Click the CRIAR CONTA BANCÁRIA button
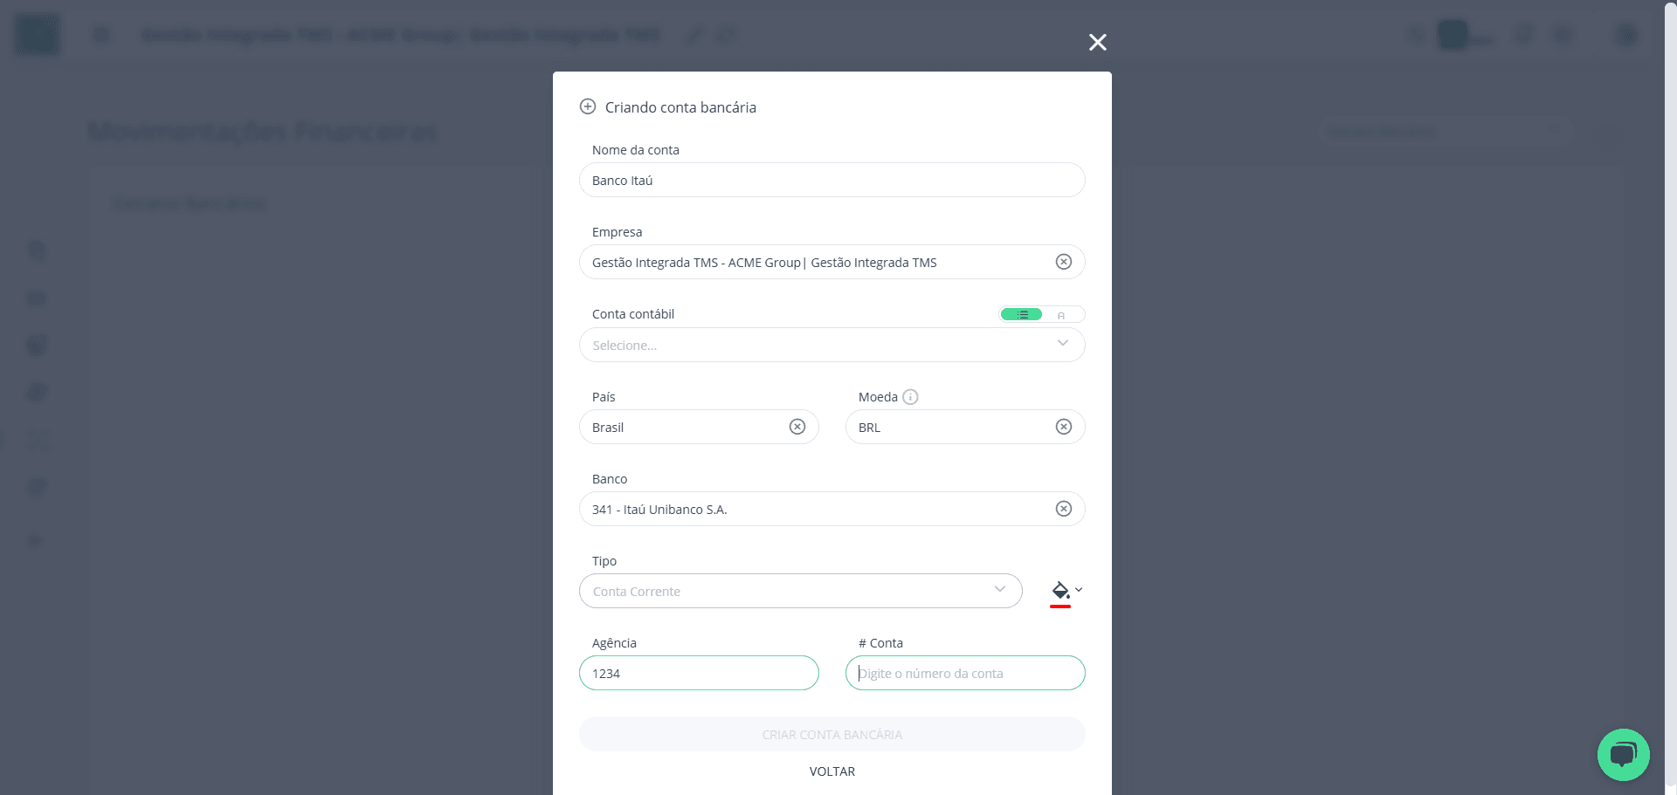 click(x=832, y=734)
